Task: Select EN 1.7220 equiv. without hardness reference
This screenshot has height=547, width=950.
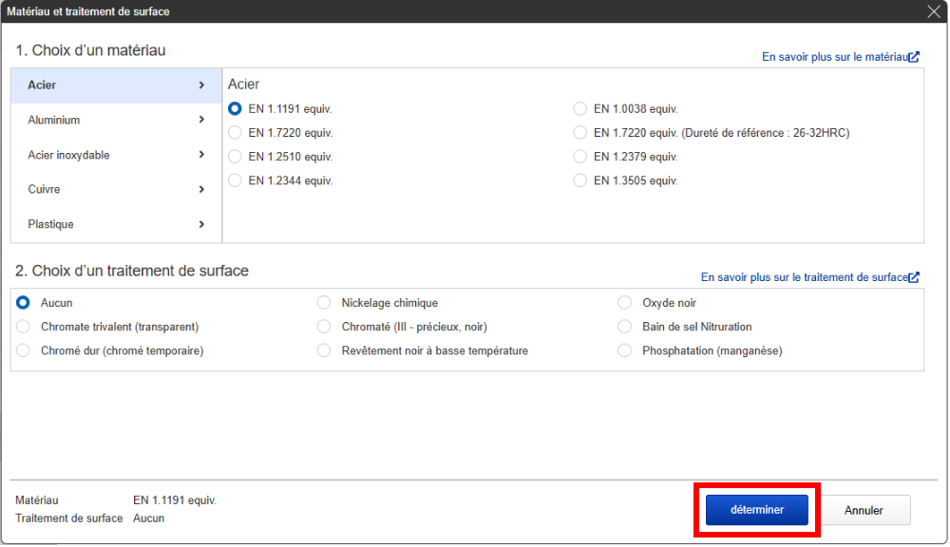Action: tap(235, 133)
